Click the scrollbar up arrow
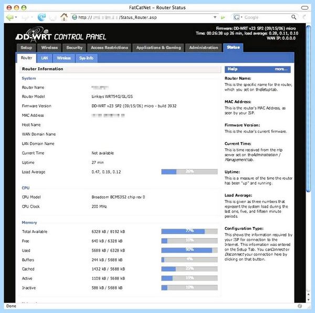This screenshot has height=313, width=315. [x=308, y=294]
